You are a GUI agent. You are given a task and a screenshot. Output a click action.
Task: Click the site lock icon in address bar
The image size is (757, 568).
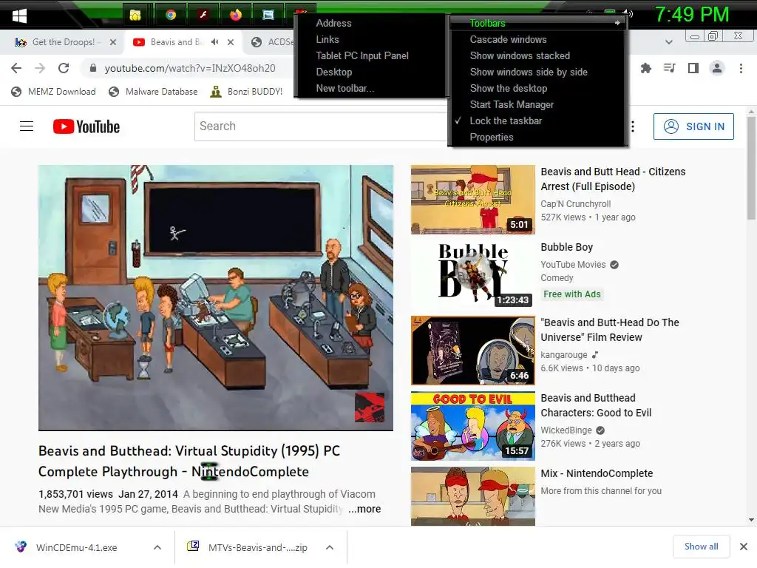[x=93, y=68]
